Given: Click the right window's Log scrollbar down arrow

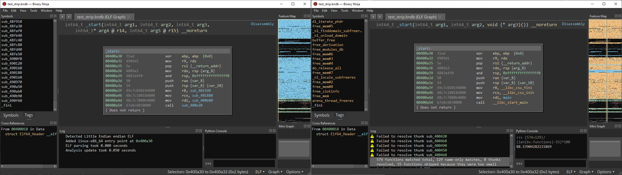Looking at the screenshot, I should pyautogui.click(x=511, y=166).
